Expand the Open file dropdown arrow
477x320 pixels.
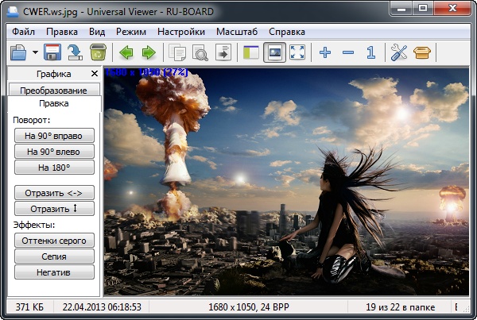[36, 53]
